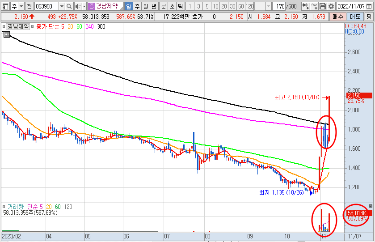375x242 pixels.
Task: Click the orange 20 moving average label
Action: pyautogui.click(x=70, y=26)
